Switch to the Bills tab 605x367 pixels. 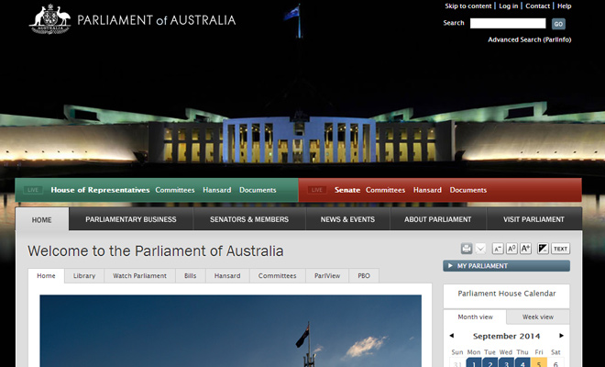191,276
